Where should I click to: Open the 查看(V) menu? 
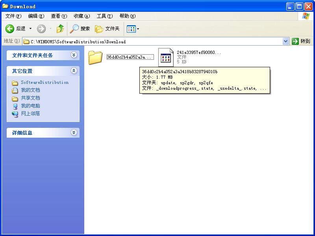click(x=59, y=16)
